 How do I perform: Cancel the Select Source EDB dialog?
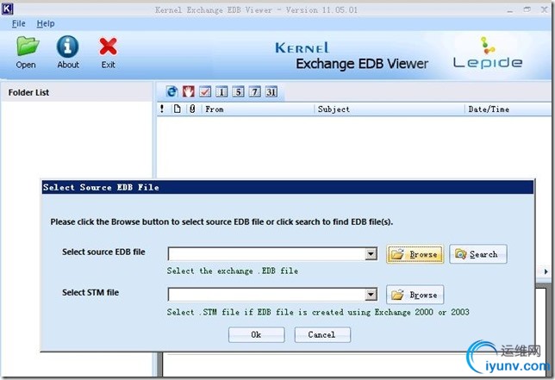(x=322, y=334)
